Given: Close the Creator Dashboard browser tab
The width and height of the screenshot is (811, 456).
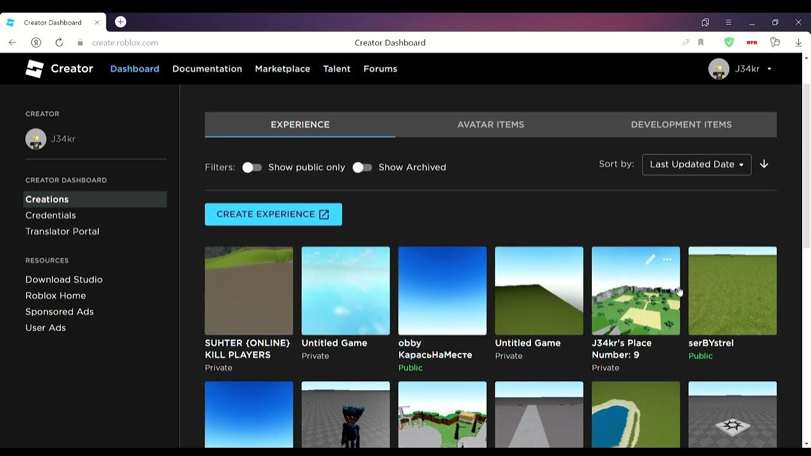Looking at the screenshot, I should pyautogui.click(x=97, y=22).
